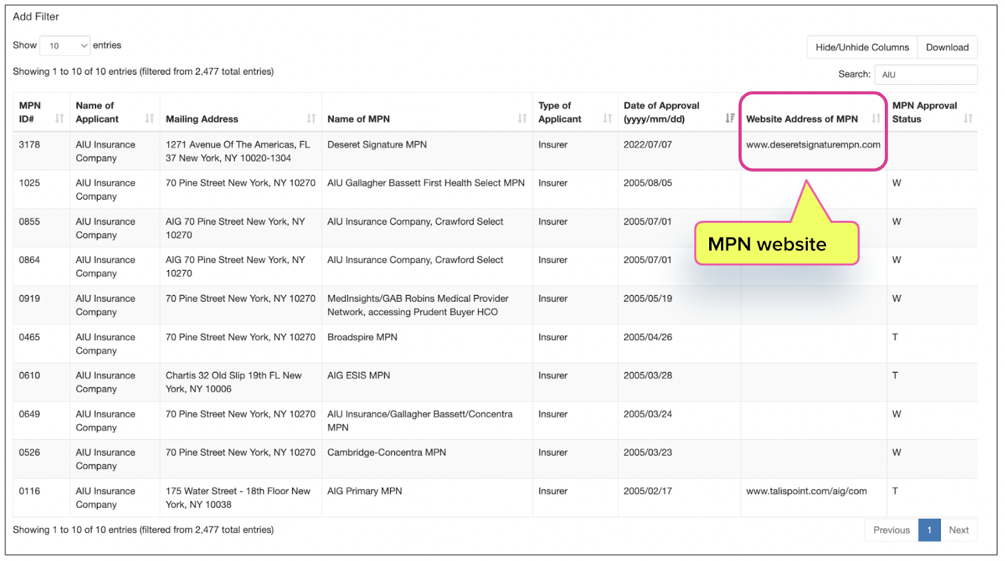Select the Chartis 32 Old Slip address
Image resolution: width=1005 pixels, height=561 pixels.
tap(234, 383)
